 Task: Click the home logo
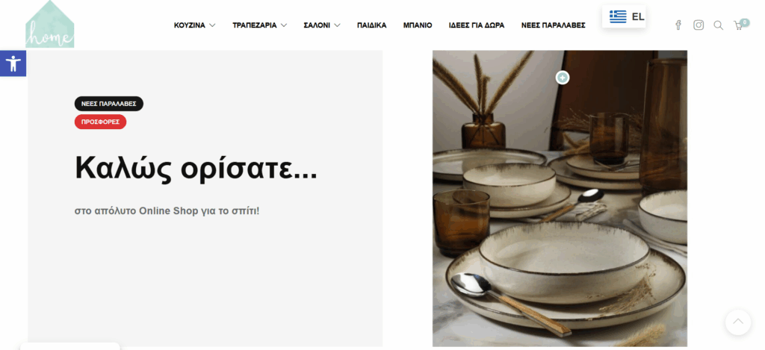tap(50, 25)
